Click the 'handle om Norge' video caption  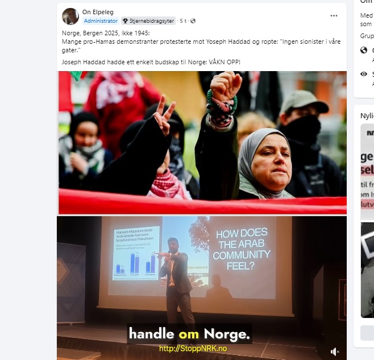[189, 333]
